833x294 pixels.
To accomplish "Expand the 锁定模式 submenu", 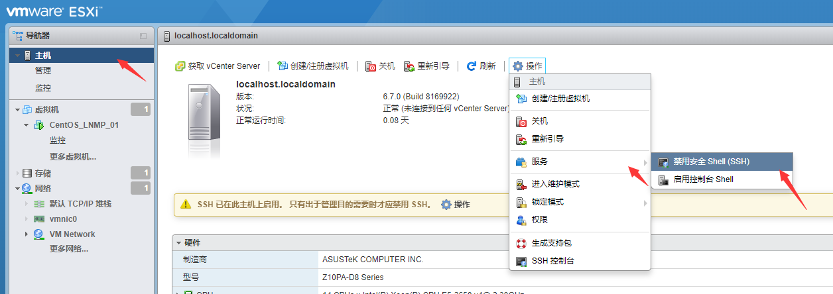I will coord(547,202).
